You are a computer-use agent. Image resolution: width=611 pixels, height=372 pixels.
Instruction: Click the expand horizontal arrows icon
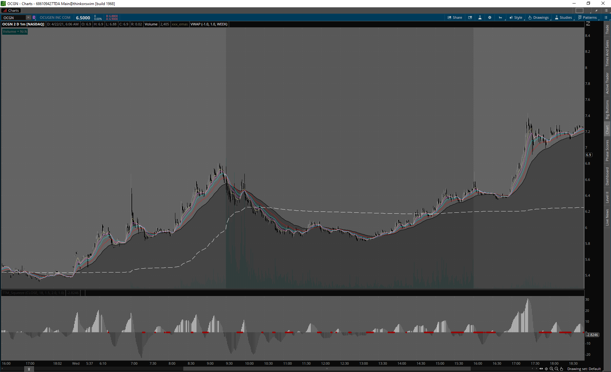pyautogui.click(x=541, y=369)
